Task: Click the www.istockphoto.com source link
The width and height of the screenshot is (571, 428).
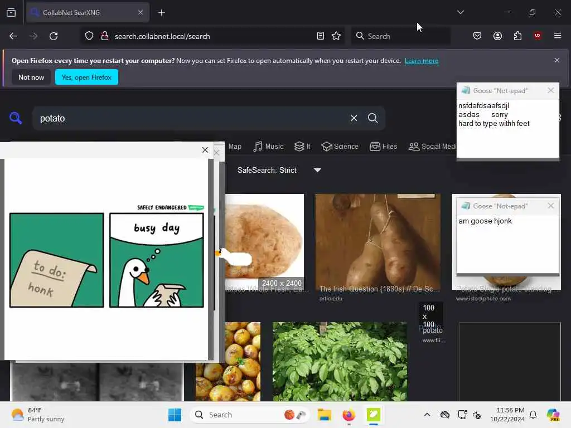Action: point(483,299)
